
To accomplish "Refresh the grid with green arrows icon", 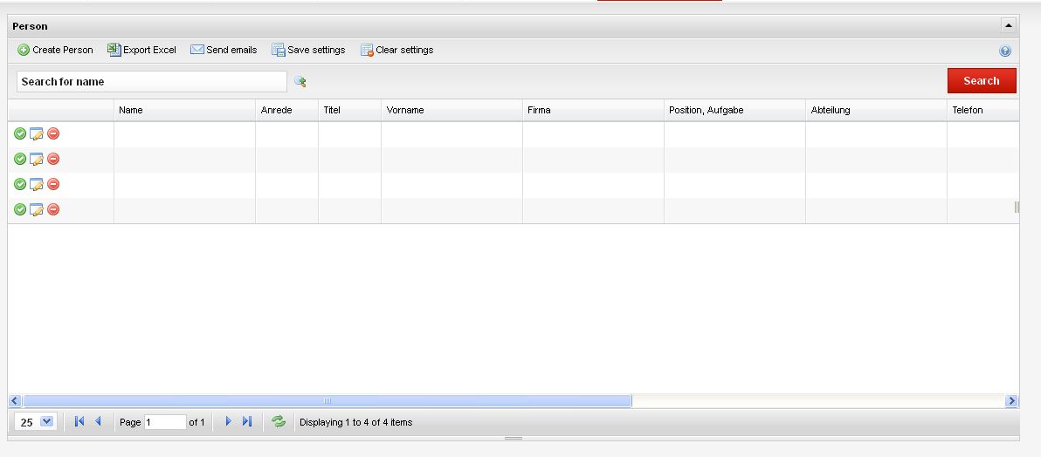I will [279, 421].
